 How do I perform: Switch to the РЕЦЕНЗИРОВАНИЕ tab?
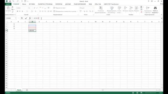[80, 4]
